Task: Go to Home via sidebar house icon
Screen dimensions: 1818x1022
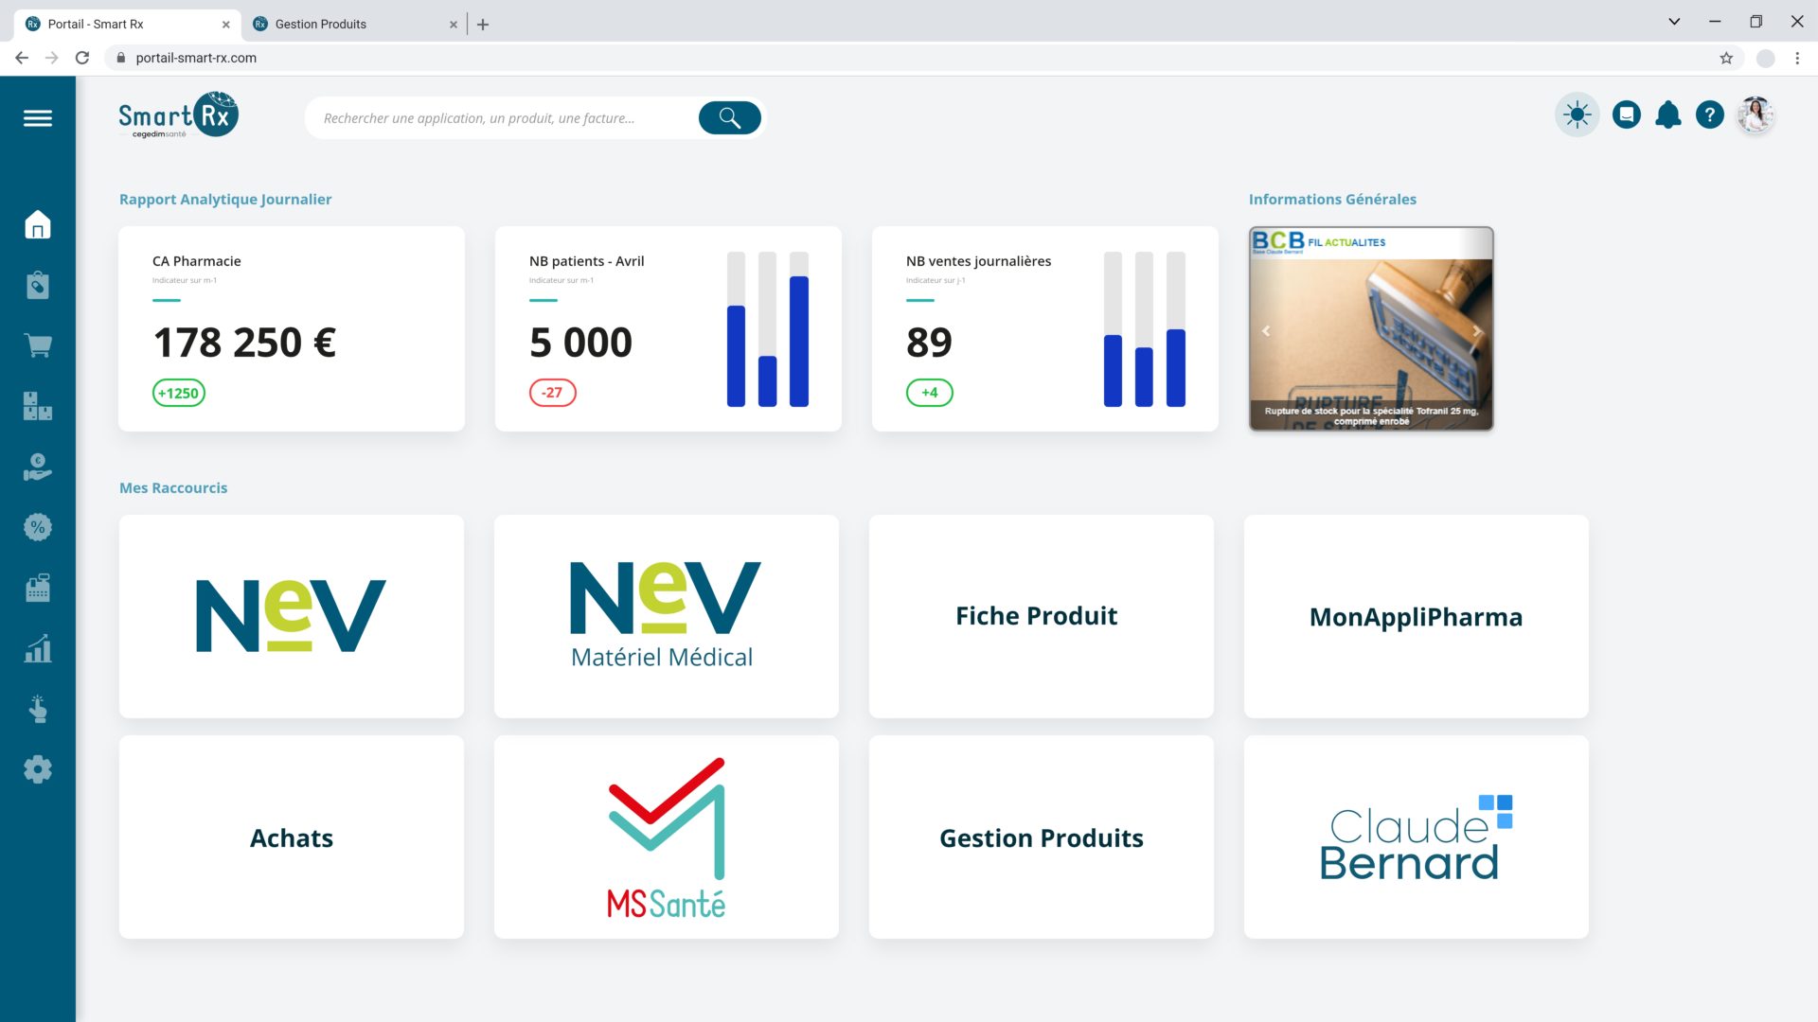Action: pyautogui.click(x=38, y=224)
